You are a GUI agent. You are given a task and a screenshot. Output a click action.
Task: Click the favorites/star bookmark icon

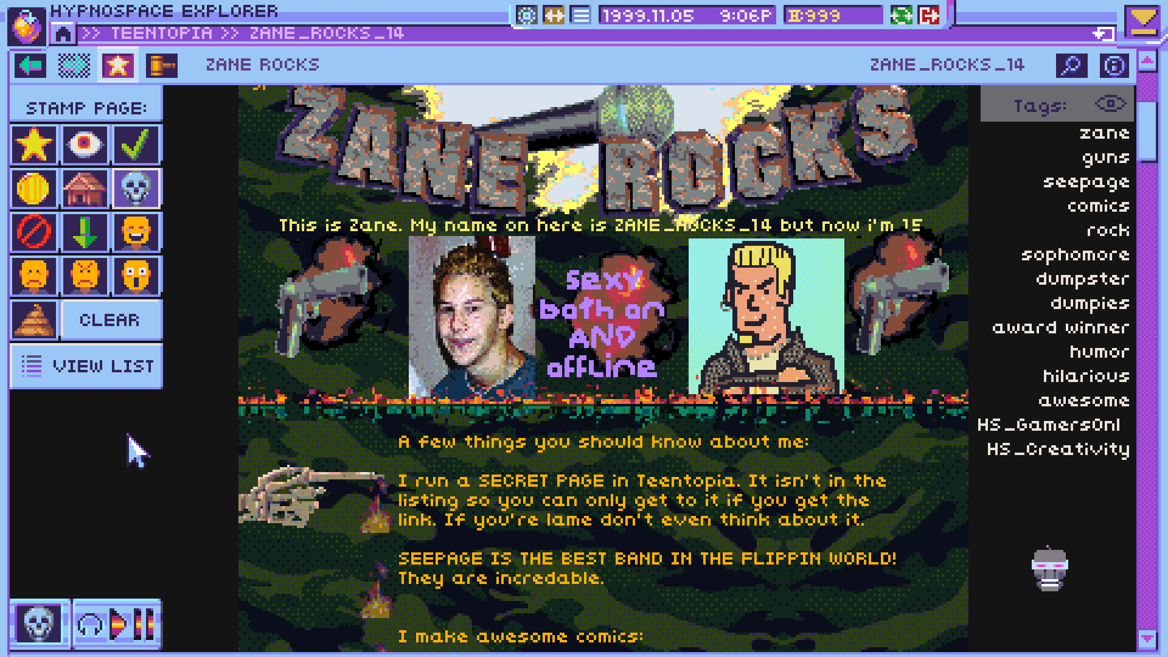(116, 65)
